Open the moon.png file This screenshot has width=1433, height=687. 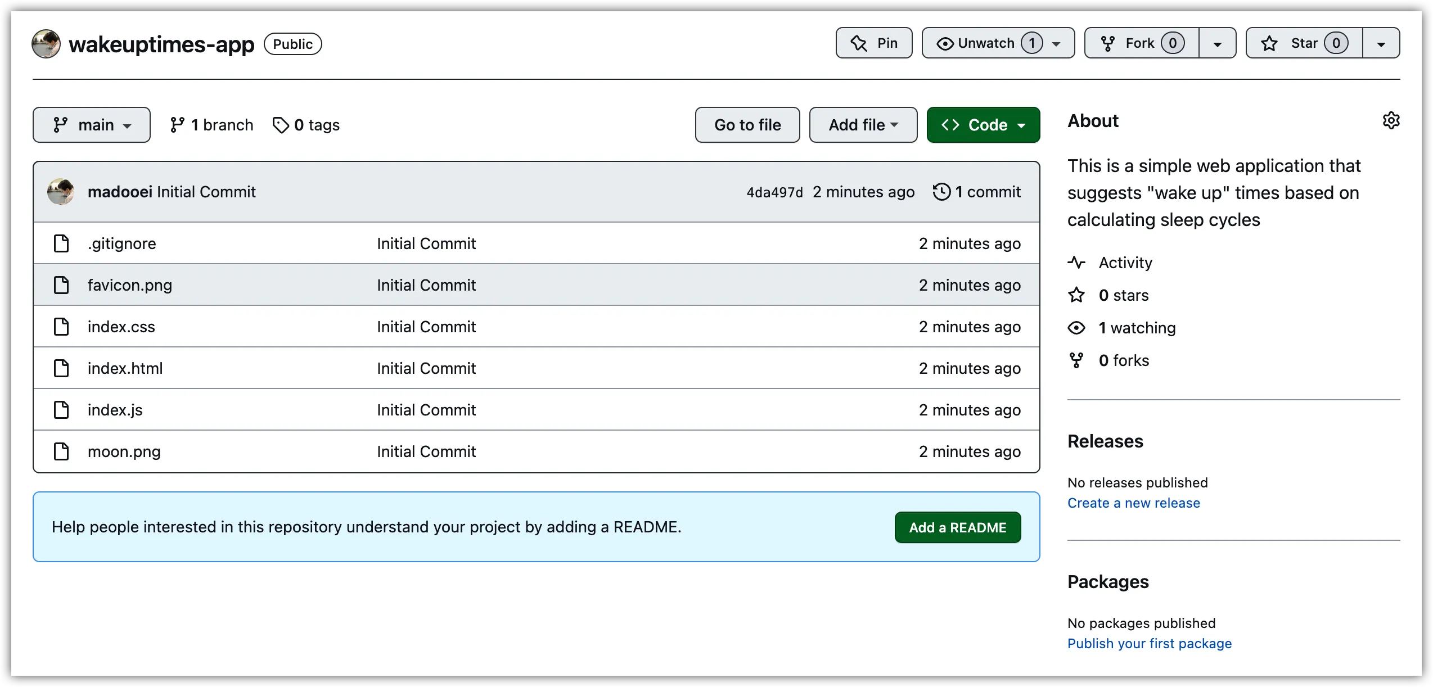pyautogui.click(x=124, y=451)
